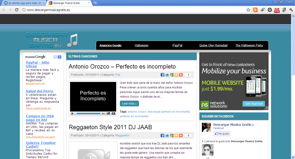Viewport: 295px width, 159px height.
Task: Switch to the 'Se solicita Logo' tab
Action: point(22,3)
